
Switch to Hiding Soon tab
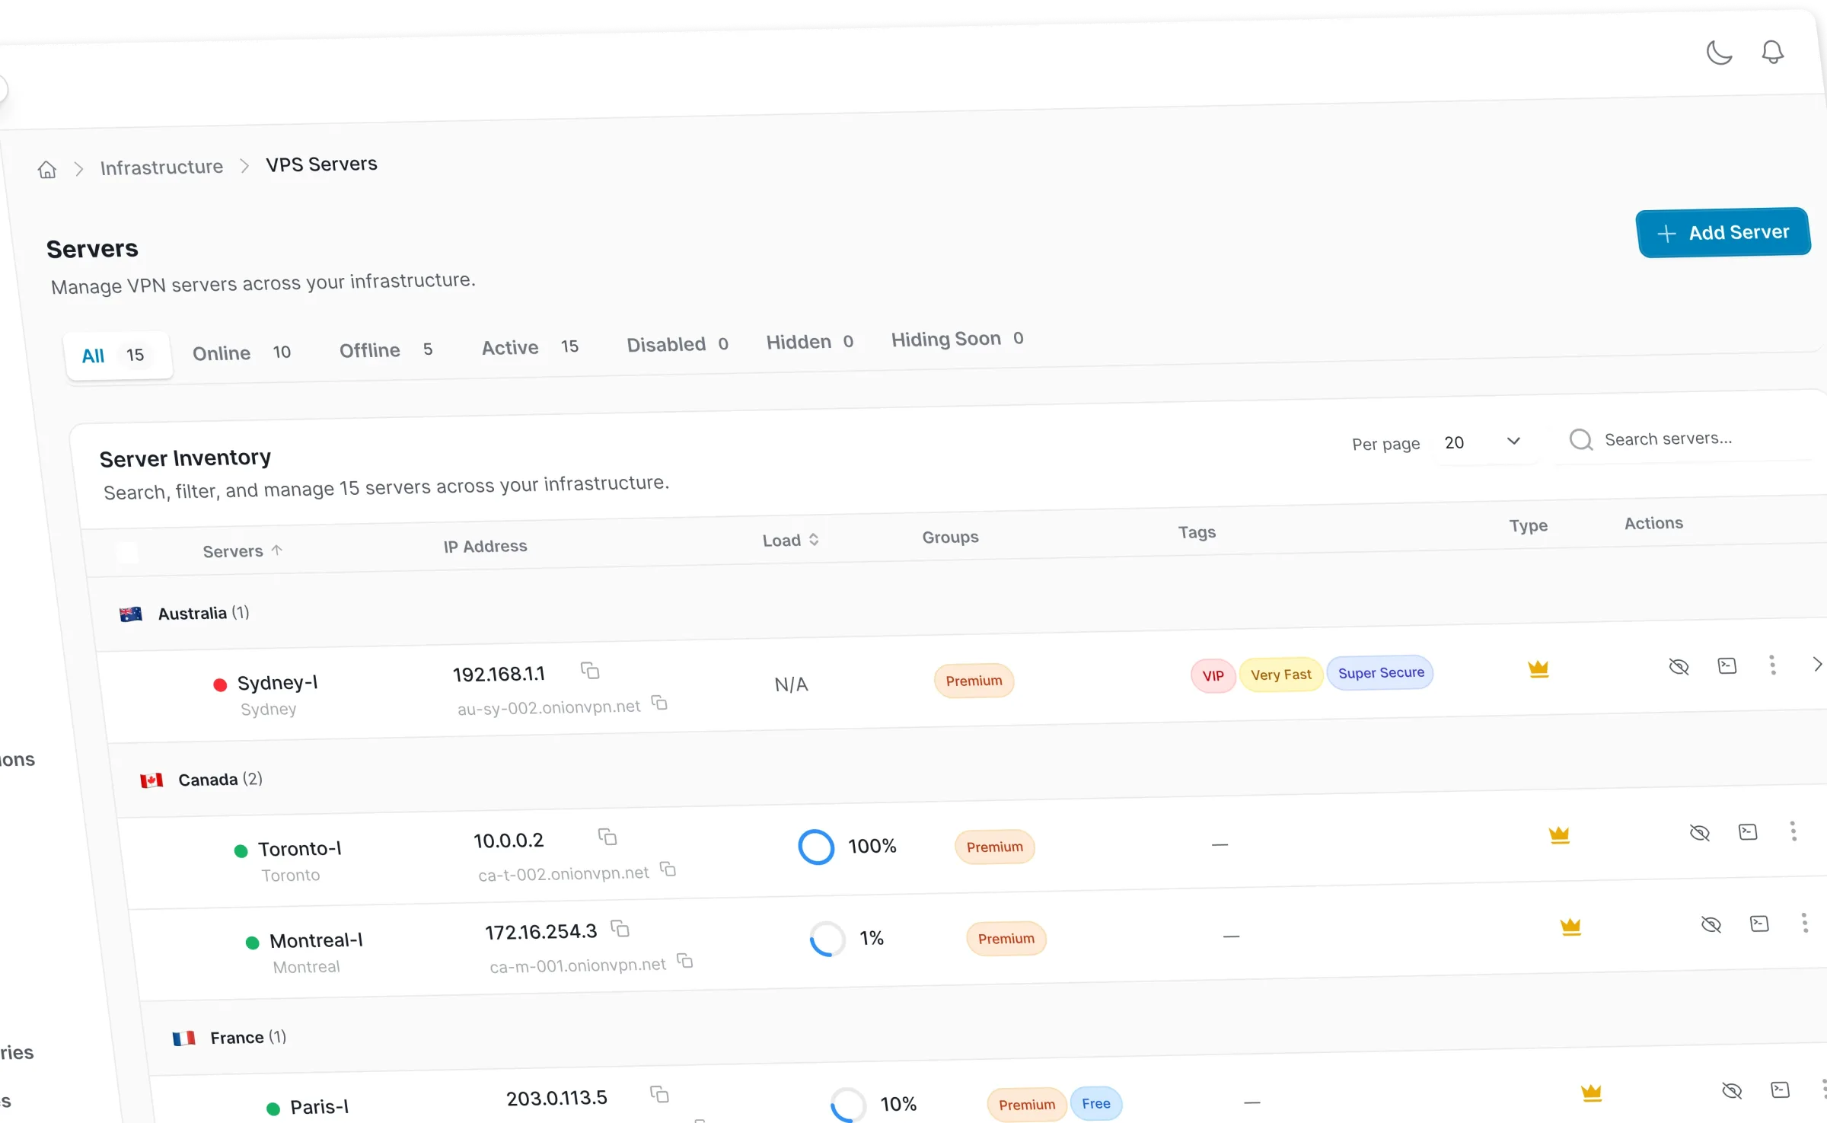pyautogui.click(x=957, y=338)
